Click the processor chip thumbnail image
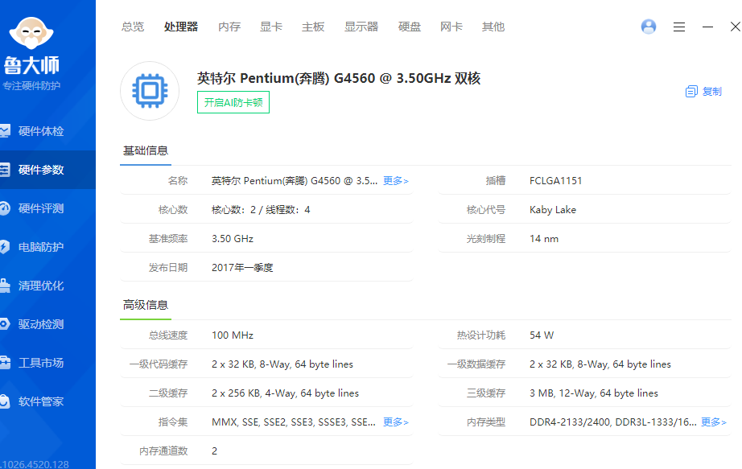 click(x=150, y=91)
